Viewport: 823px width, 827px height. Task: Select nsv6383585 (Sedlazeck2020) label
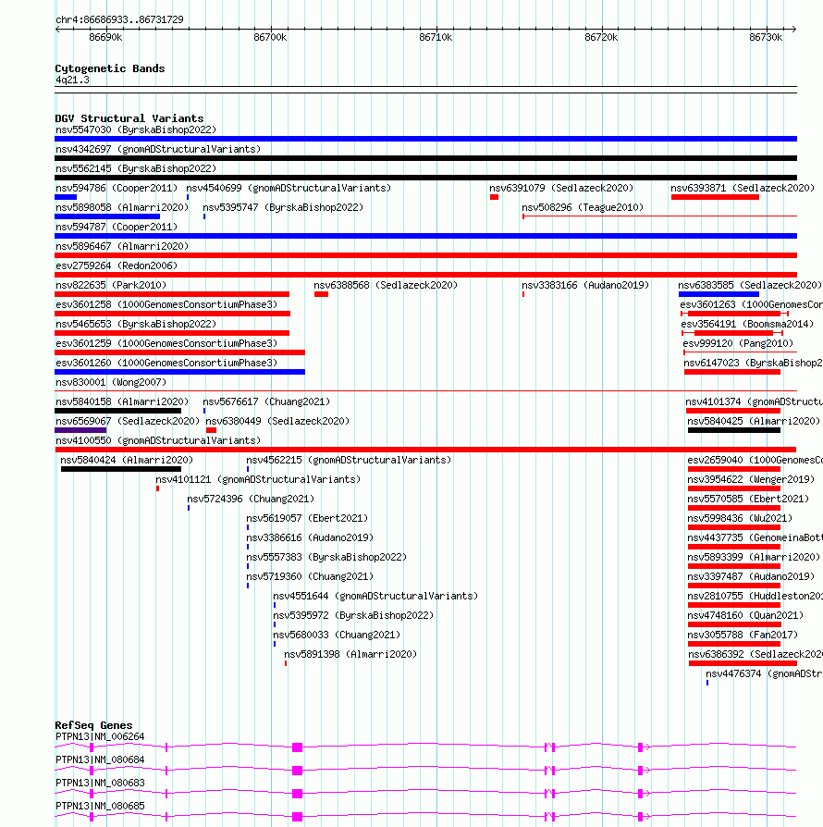[x=750, y=285]
